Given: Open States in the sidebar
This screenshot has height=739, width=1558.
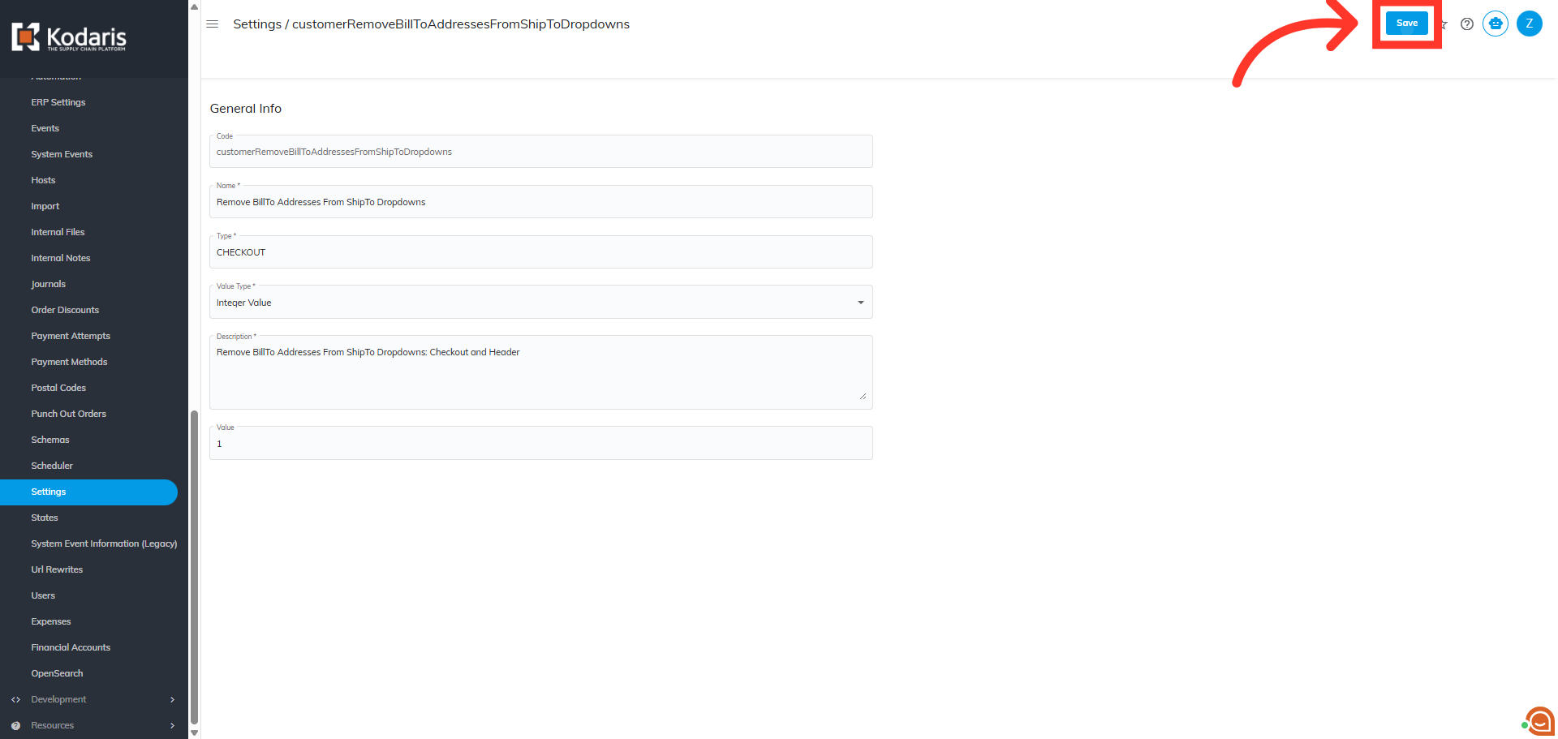Looking at the screenshot, I should click(45, 518).
